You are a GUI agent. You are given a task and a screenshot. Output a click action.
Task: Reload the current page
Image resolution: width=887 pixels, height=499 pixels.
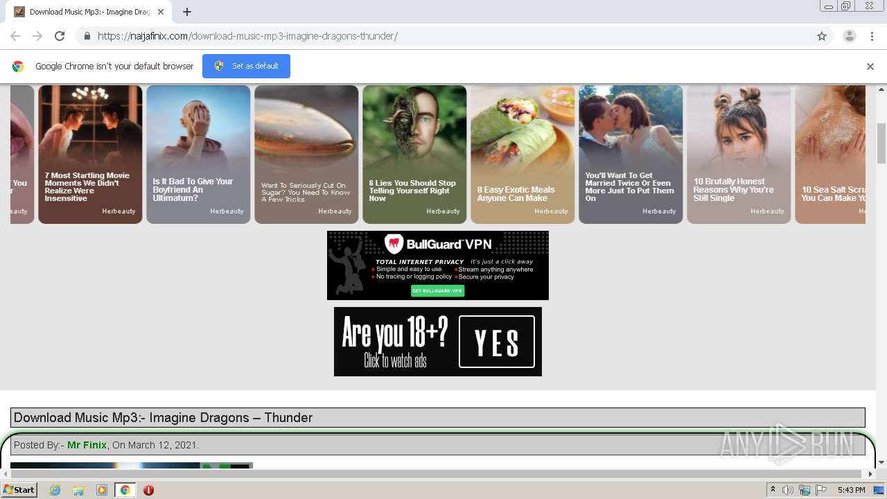point(60,36)
